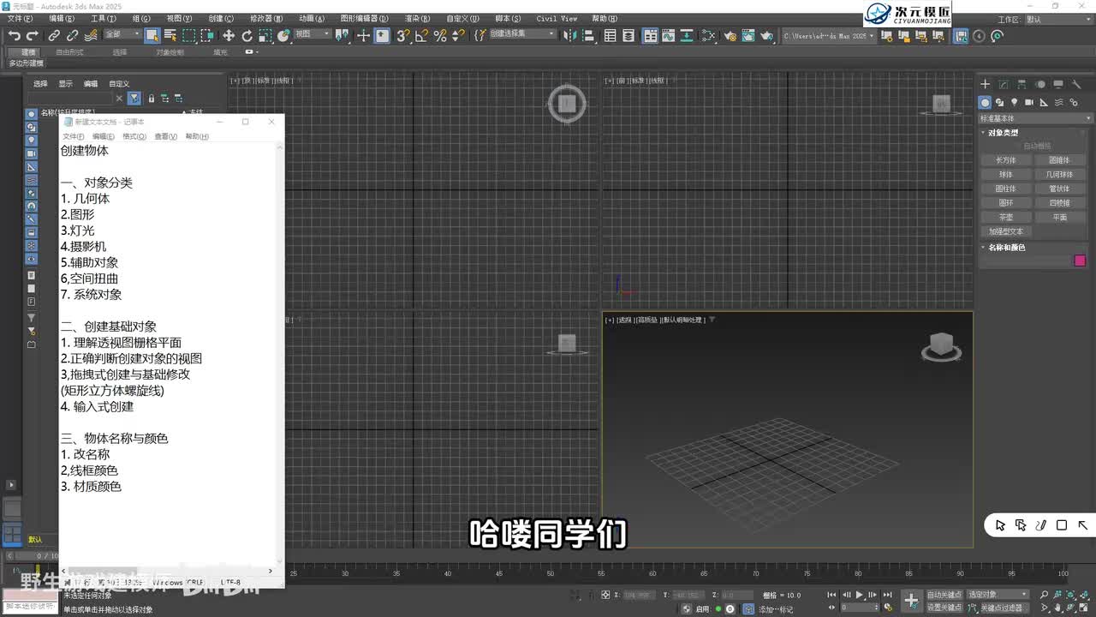Open the 选定对象 key filter dropdown

click(x=998, y=595)
